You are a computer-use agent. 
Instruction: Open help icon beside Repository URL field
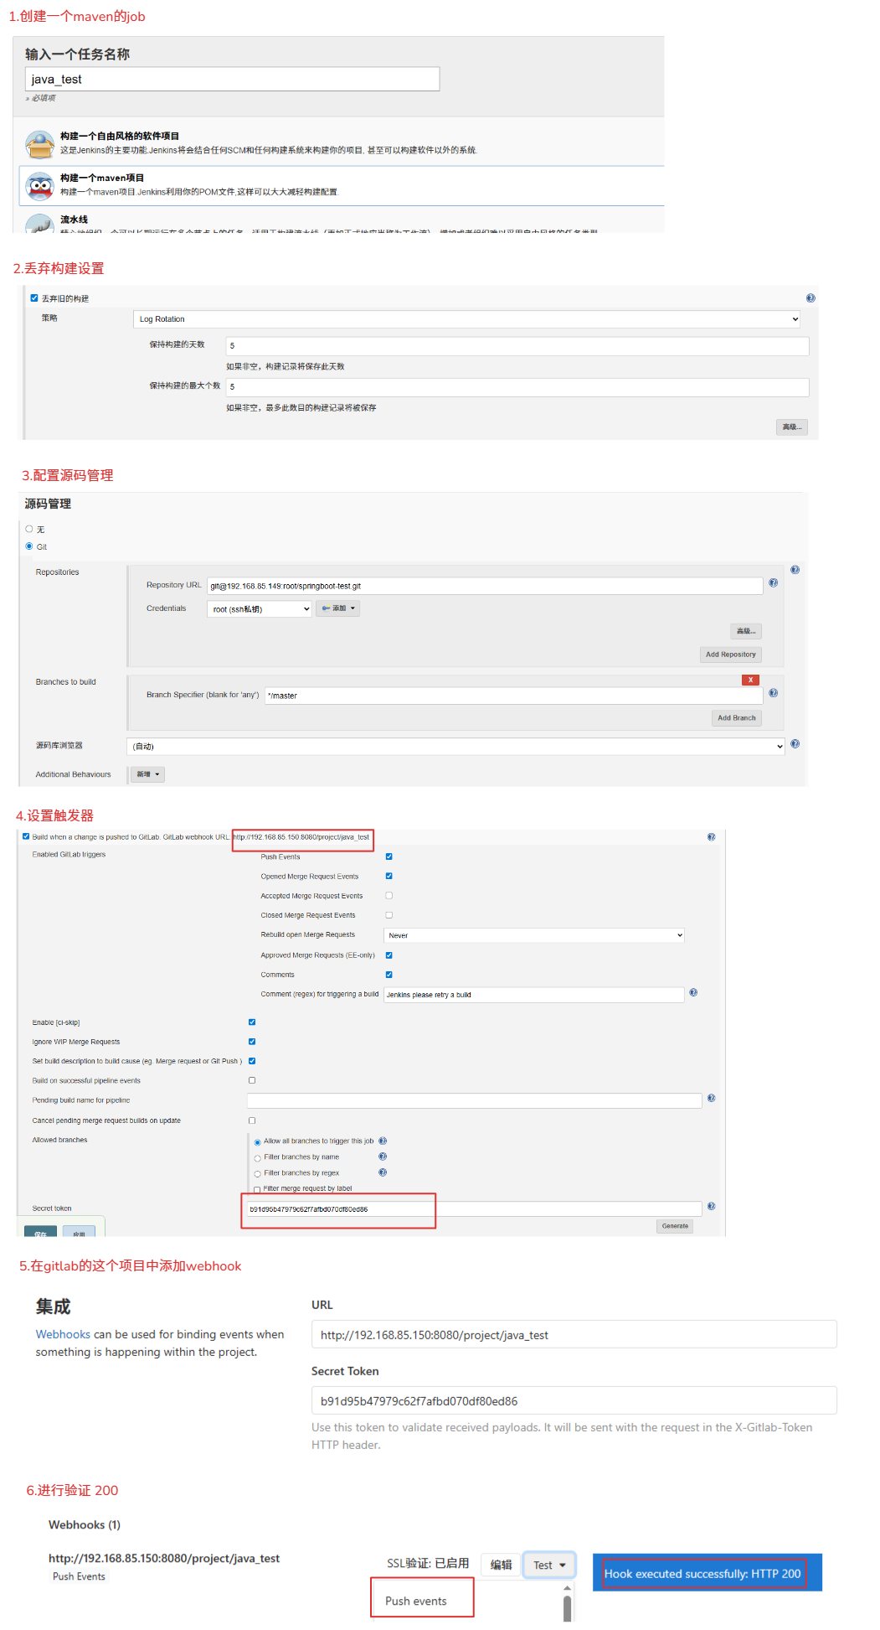(773, 583)
